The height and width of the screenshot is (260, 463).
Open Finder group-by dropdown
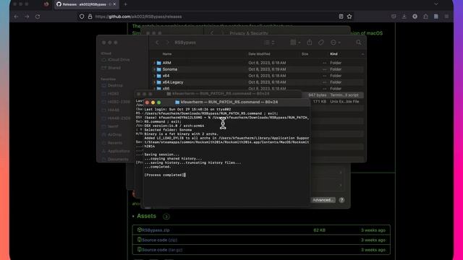(x=295, y=43)
